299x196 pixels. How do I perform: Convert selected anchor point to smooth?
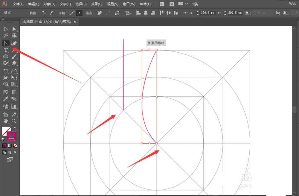pos(52,13)
